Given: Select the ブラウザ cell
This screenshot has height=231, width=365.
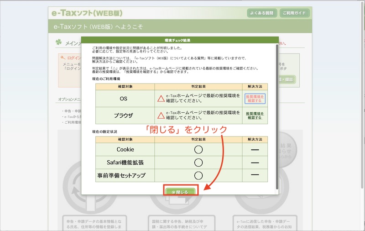Looking at the screenshot, I should 125,115.
